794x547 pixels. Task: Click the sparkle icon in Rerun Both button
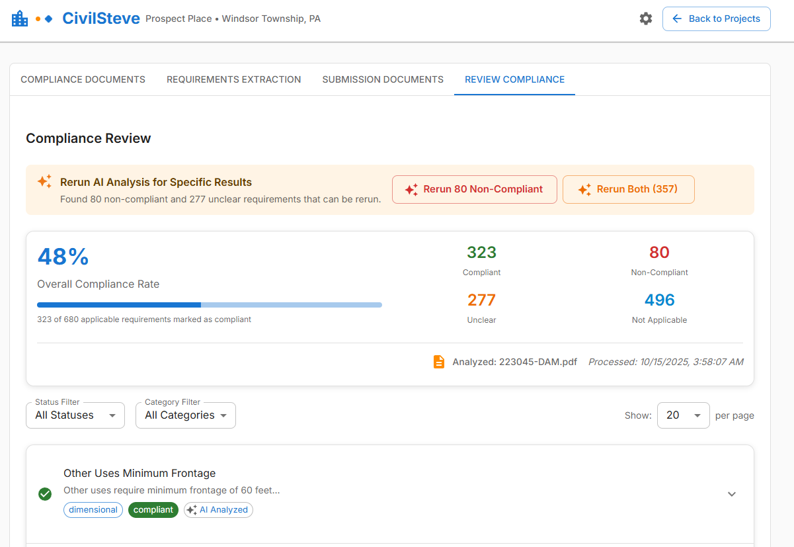[x=584, y=190]
